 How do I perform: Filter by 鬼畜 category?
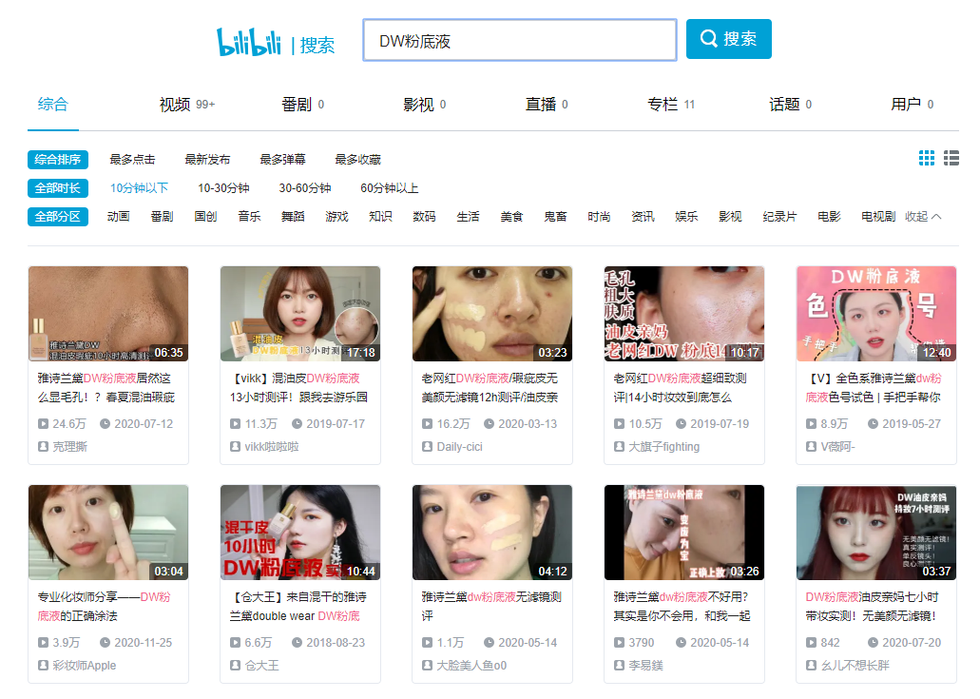click(556, 217)
